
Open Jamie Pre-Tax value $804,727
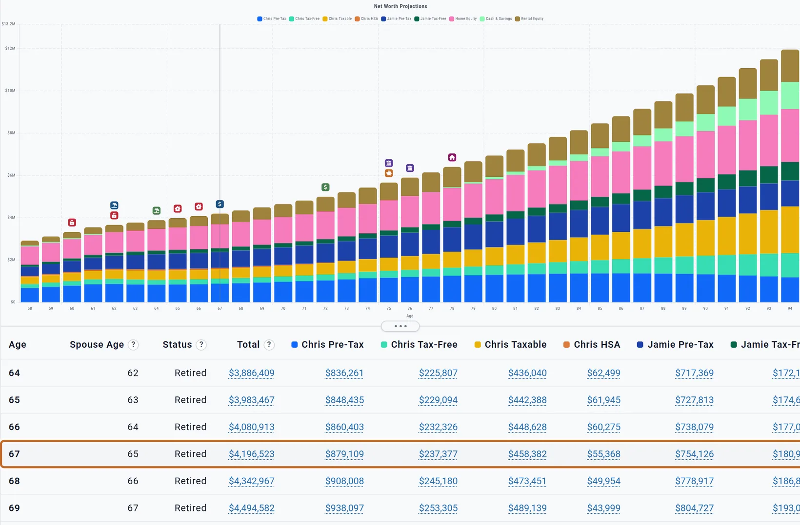[x=694, y=508]
